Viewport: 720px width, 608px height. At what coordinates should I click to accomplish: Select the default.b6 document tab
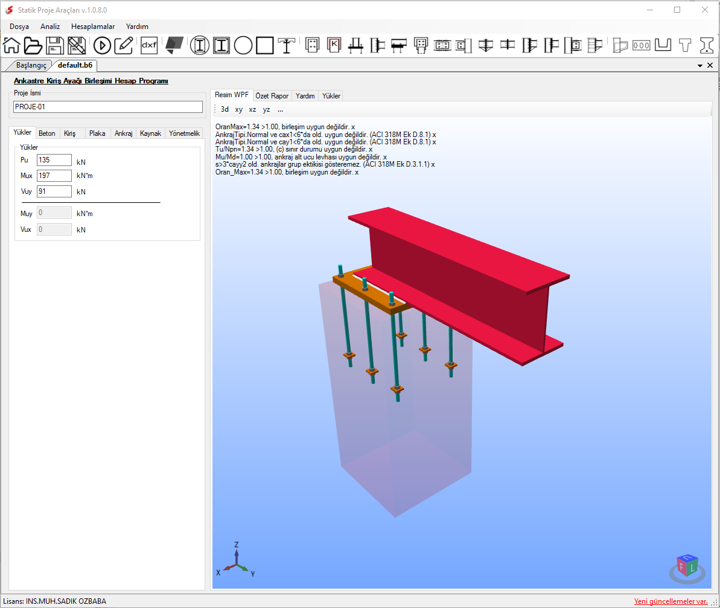click(75, 65)
